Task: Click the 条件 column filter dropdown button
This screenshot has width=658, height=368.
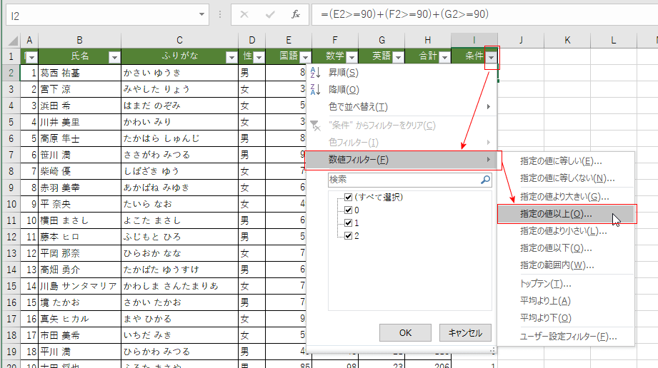Action: pyautogui.click(x=491, y=58)
